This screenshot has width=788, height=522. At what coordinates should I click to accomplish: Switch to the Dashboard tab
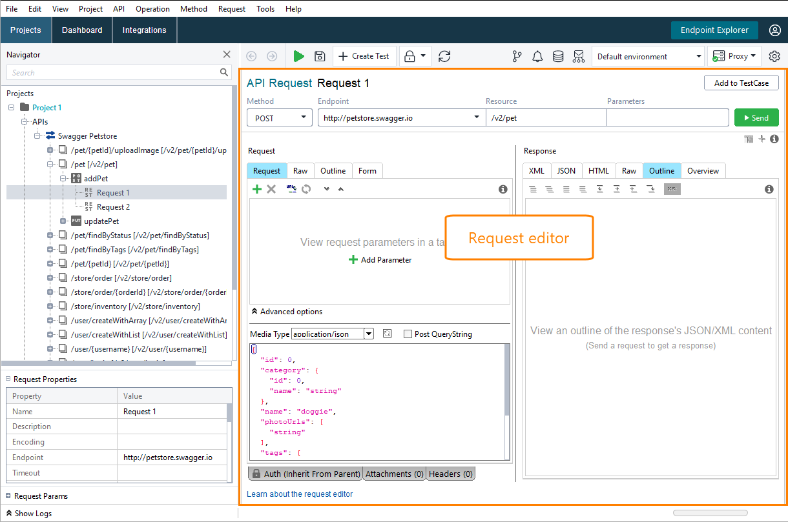[x=82, y=30]
